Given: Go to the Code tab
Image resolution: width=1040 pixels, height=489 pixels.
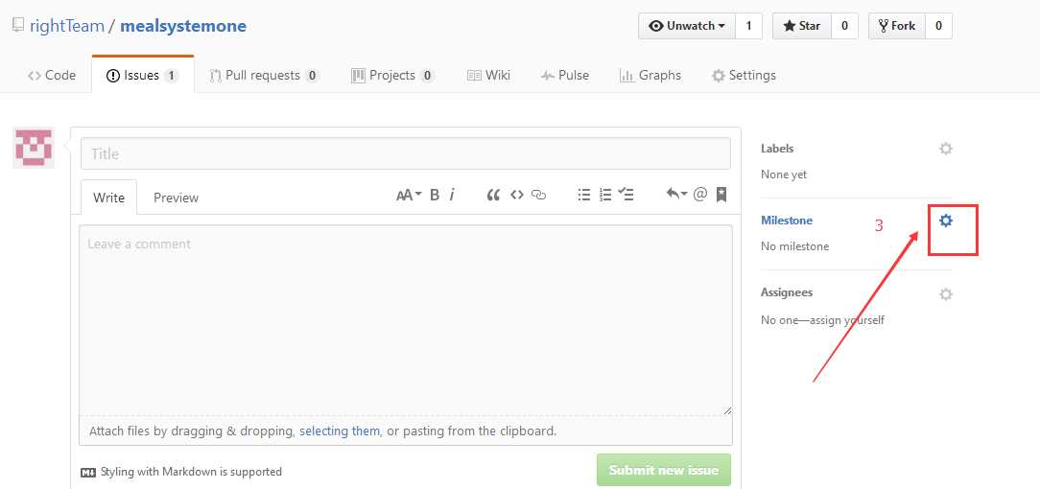Looking at the screenshot, I should click(x=52, y=76).
